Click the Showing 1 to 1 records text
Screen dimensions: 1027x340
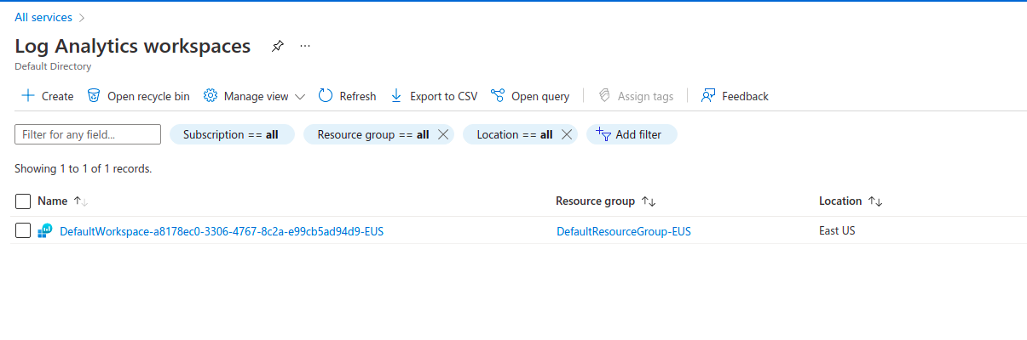(x=84, y=169)
